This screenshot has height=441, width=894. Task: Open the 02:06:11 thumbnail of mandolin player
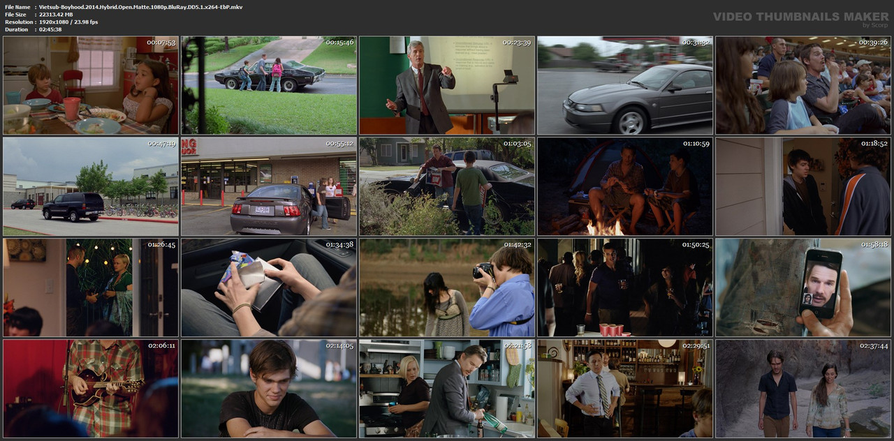point(91,389)
